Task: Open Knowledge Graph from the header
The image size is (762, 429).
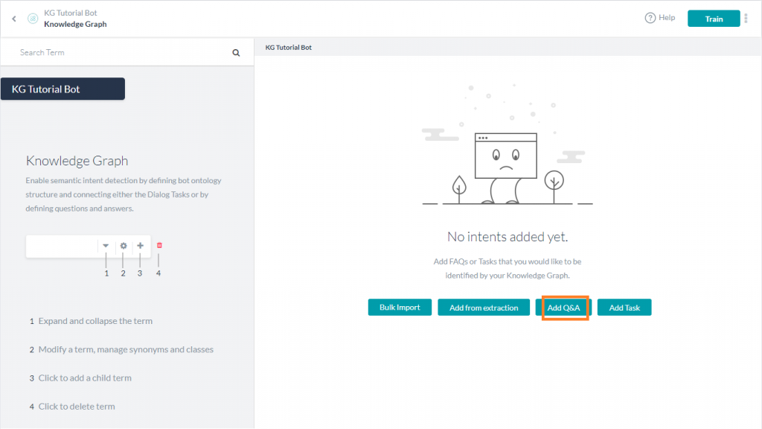Action: [74, 24]
